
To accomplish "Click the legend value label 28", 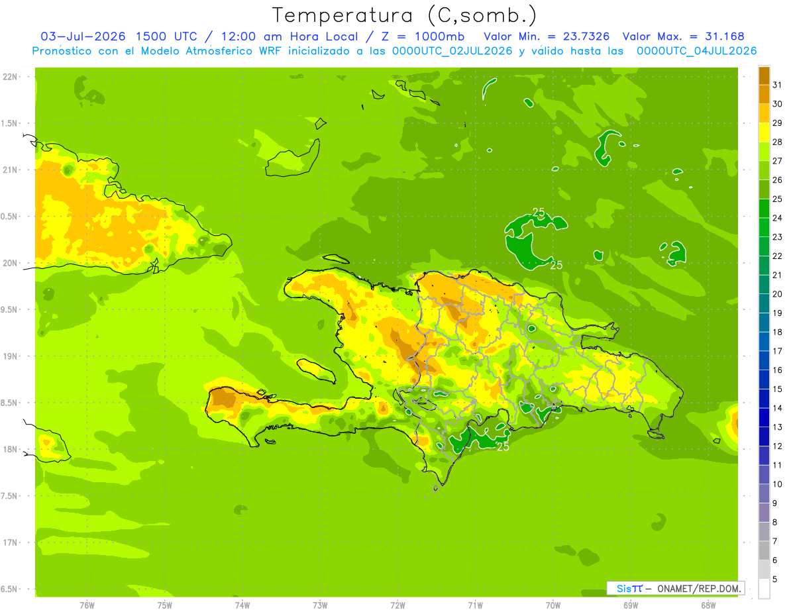I will pos(777,142).
